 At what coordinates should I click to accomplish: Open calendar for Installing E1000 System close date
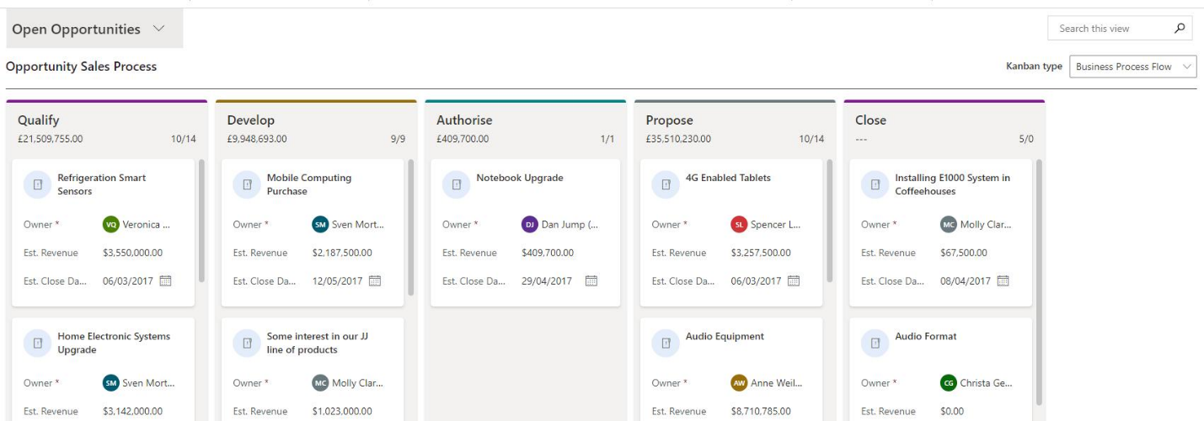[x=1003, y=281]
